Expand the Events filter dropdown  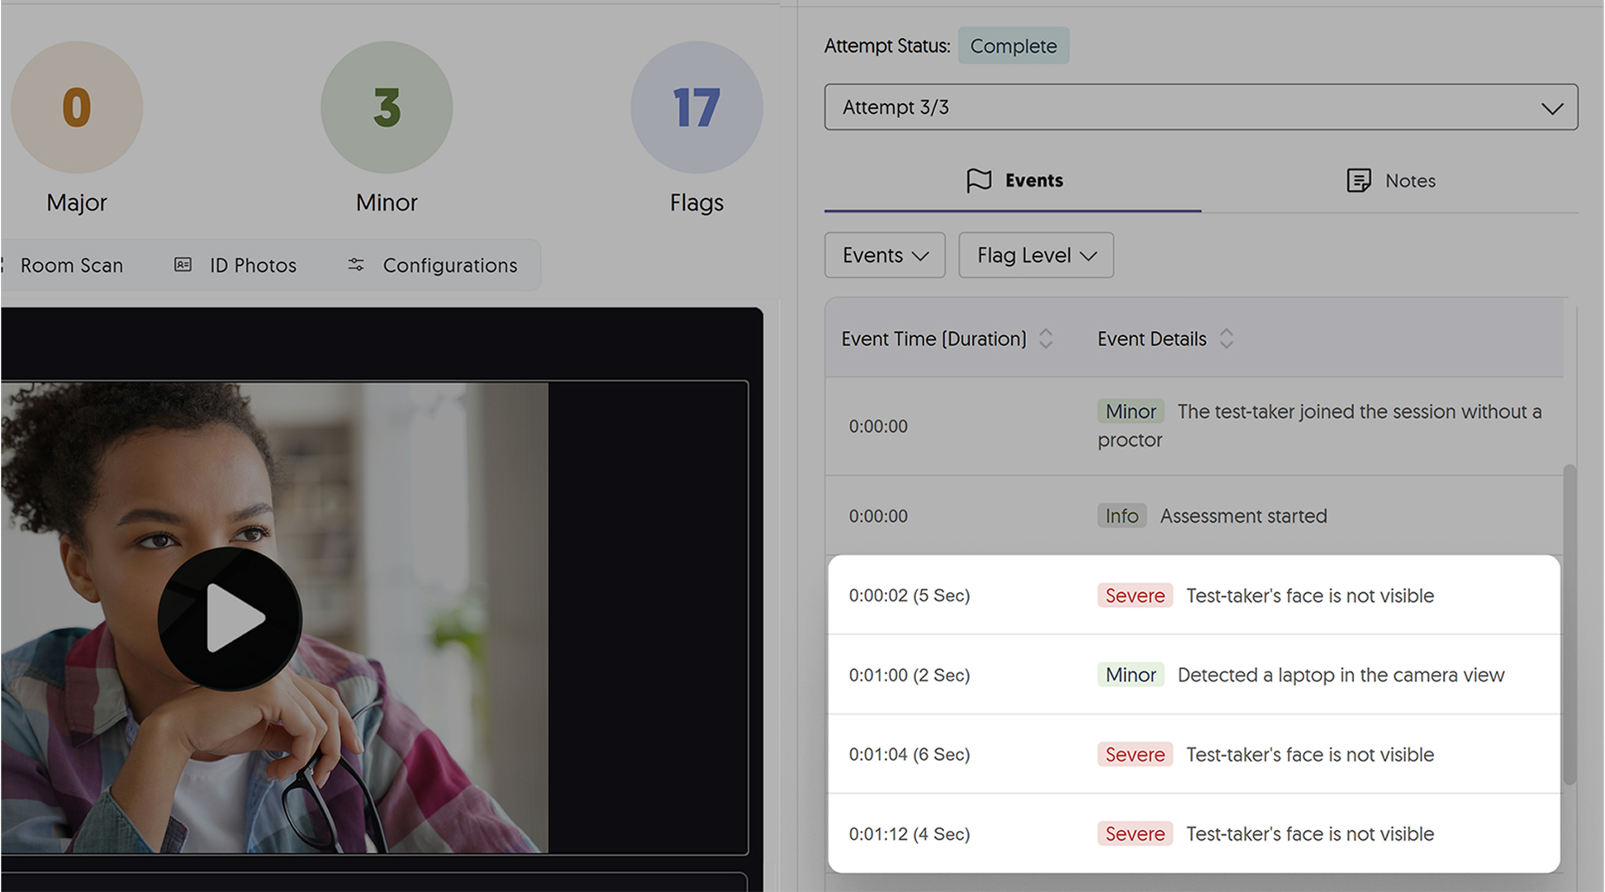885,255
